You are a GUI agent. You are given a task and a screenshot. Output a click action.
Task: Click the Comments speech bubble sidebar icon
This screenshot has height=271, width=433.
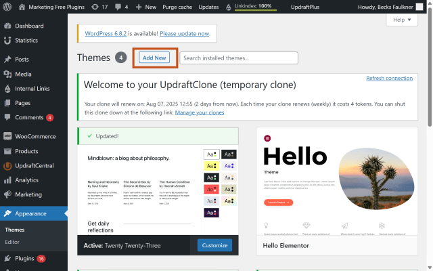tap(7, 117)
